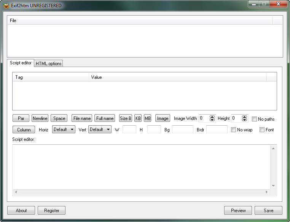This screenshot has width=290, height=222.
Task: Click the H height input field
Action: [154, 129]
